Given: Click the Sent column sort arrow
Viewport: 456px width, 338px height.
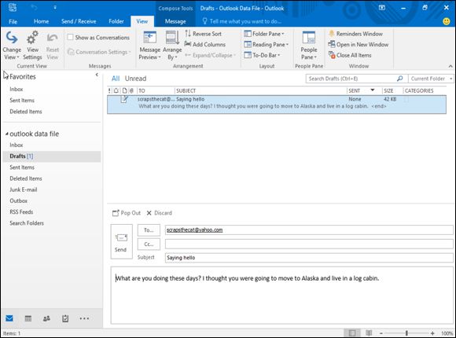Looking at the screenshot, I should [x=372, y=90].
